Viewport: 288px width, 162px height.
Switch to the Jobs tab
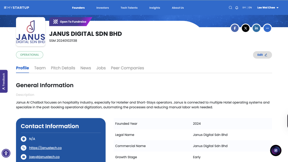click(101, 68)
